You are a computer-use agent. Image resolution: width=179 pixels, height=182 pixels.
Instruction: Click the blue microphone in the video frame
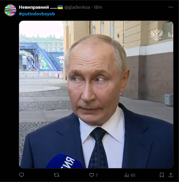[65, 161]
